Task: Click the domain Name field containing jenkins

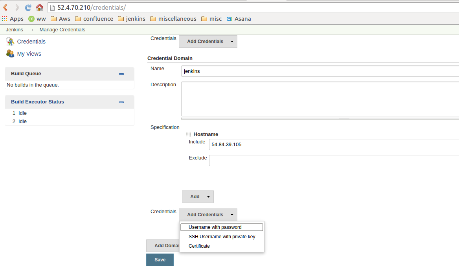Action: click(x=320, y=71)
